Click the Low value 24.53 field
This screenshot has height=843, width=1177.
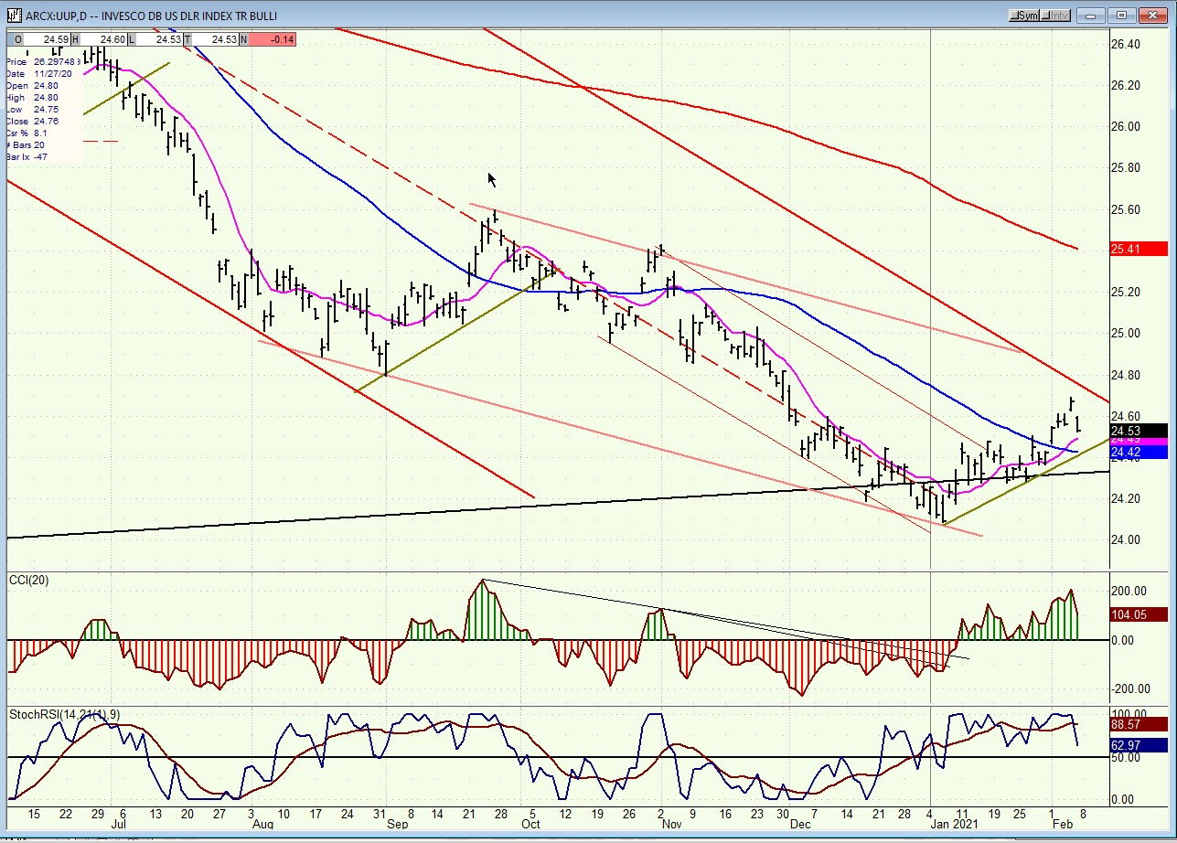157,39
